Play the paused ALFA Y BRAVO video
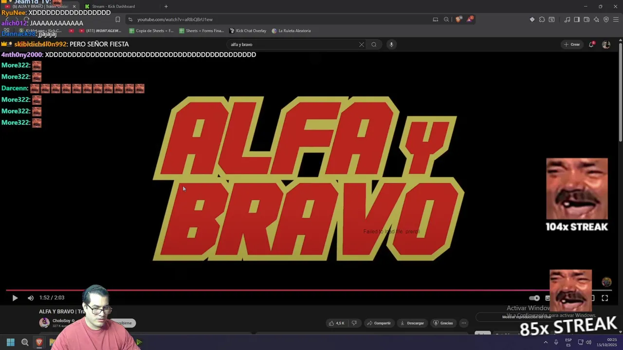623x350 pixels. click(x=15, y=298)
